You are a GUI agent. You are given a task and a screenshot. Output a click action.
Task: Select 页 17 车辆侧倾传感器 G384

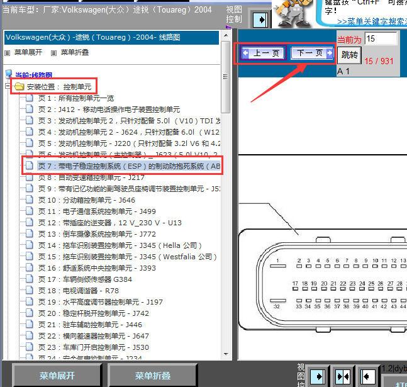(x=85, y=279)
